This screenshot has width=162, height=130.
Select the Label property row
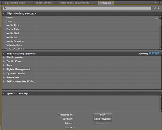(x=80, y=21)
